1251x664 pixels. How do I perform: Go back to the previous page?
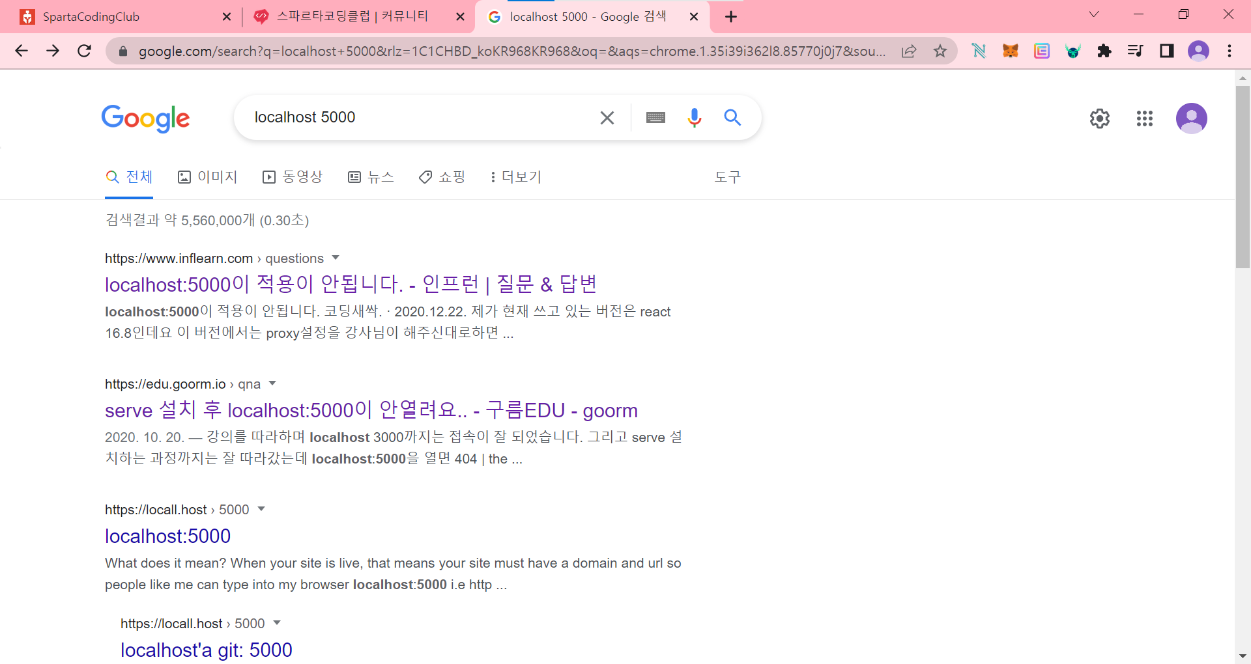click(x=22, y=51)
